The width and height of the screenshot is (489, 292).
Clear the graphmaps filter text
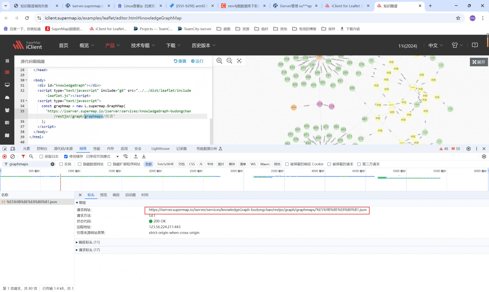(x=53, y=164)
